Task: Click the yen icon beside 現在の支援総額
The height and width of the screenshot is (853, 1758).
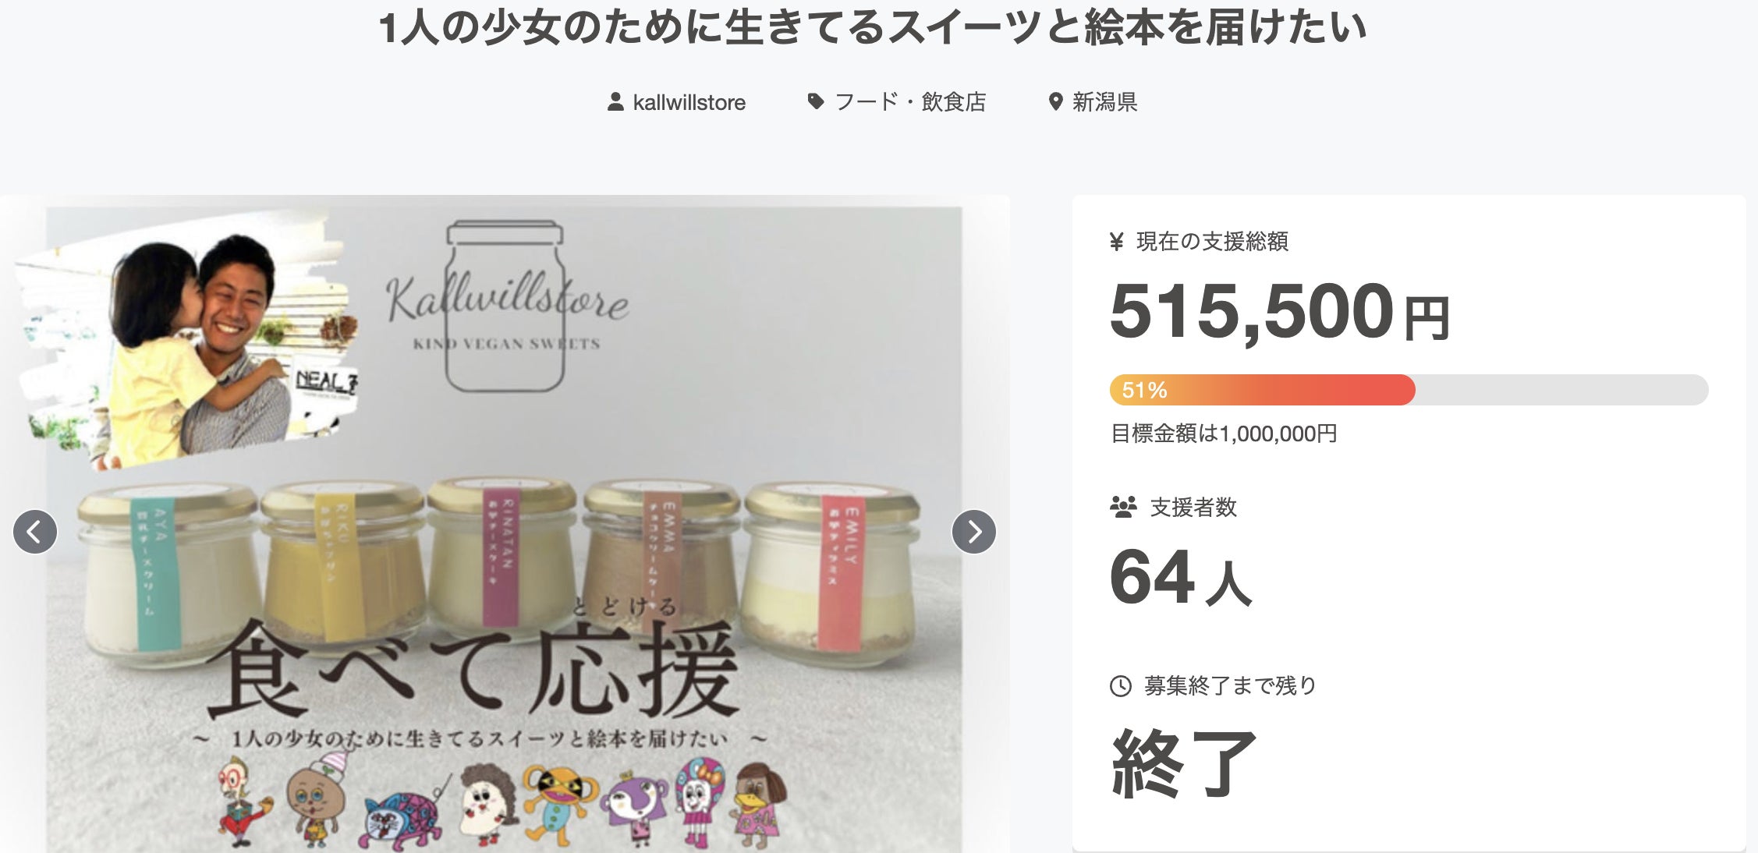Action: point(1116,242)
